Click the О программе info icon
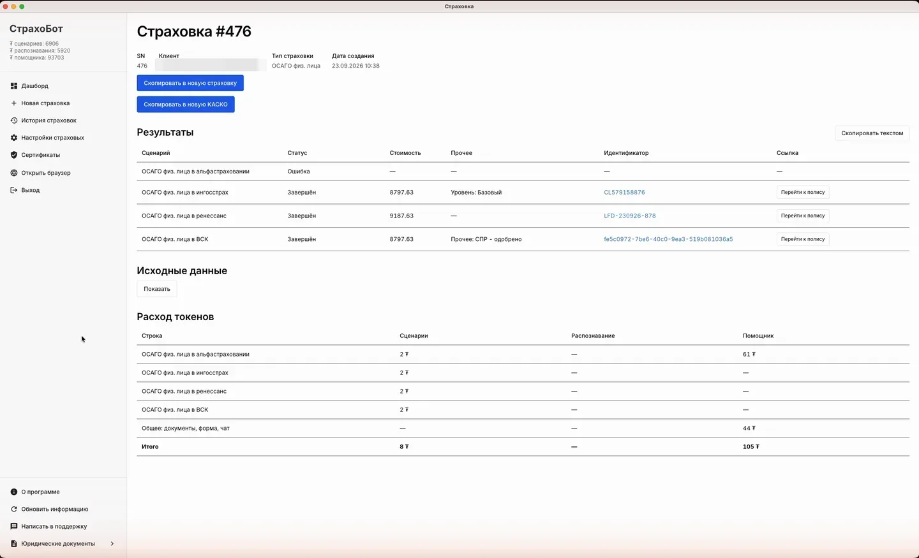The height and width of the screenshot is (558, 919). (x=14, y=492)
